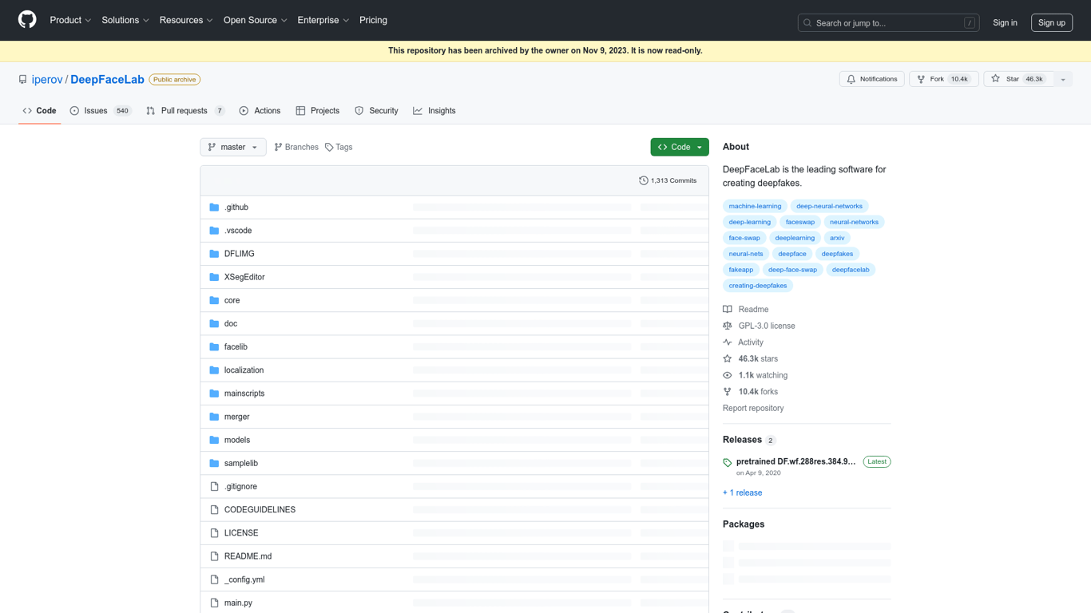
Task: Open commit history clock icon
Action: tap(644, 180)
